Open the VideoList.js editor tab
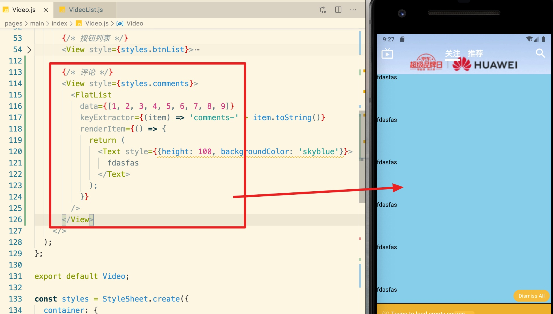Image resolution: width=553 pixels, height=314 pixels. pyautogui.click(x=86, y=10)
